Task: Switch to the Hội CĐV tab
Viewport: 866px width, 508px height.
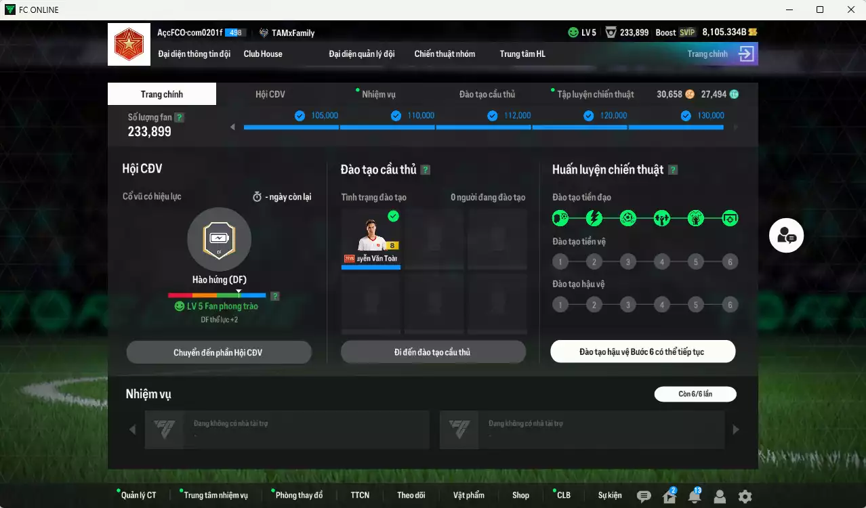Action: coord(270,94)
